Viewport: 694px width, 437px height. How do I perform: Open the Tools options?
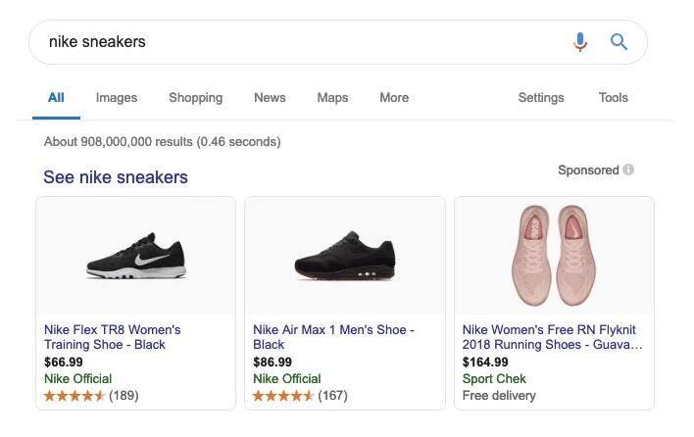tap(613, 98)
